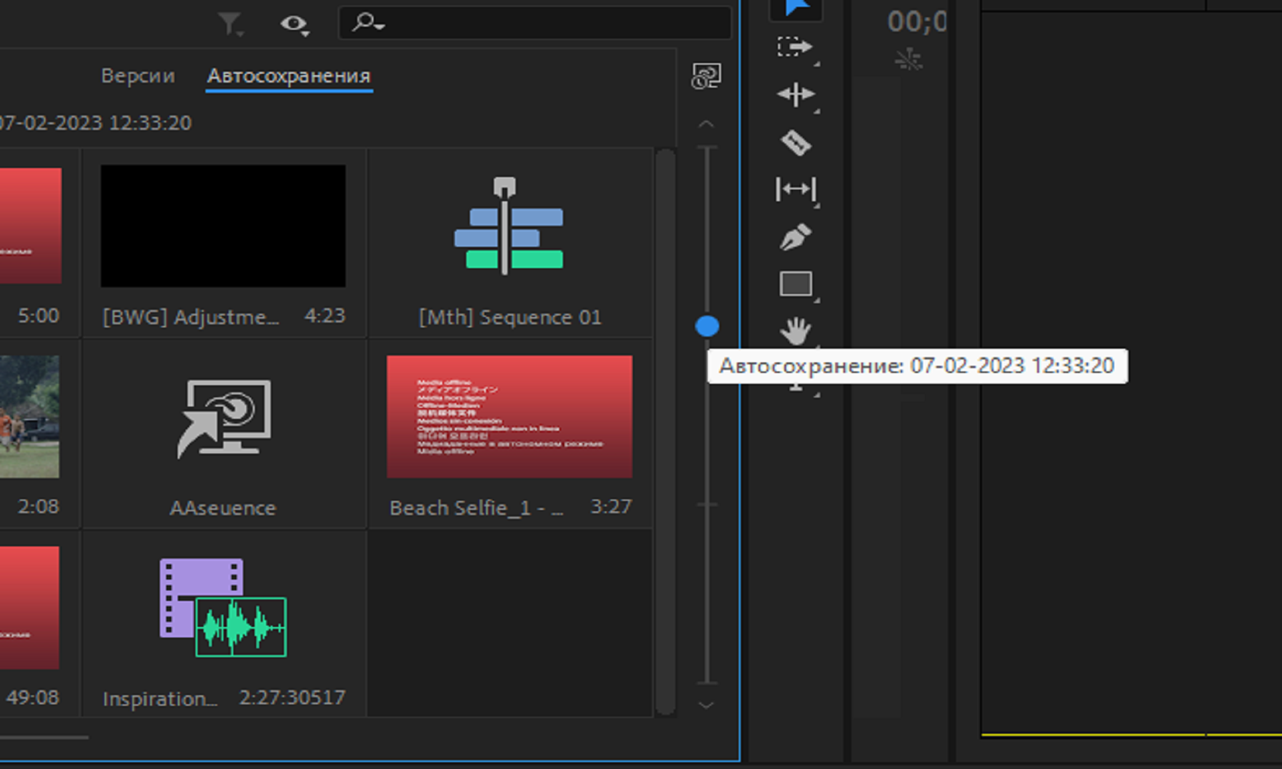The width and height of the screenshot is (1282, 769).
Task: Click the up chevron above version slider
Action: click(x=706, y=124)
